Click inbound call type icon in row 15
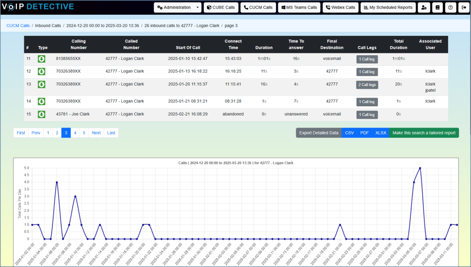Screen dimensions: 471x267 [x=41, y=114]
